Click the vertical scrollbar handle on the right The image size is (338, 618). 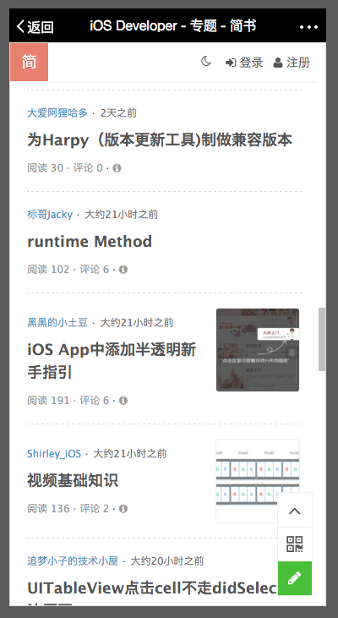[322, 339]
